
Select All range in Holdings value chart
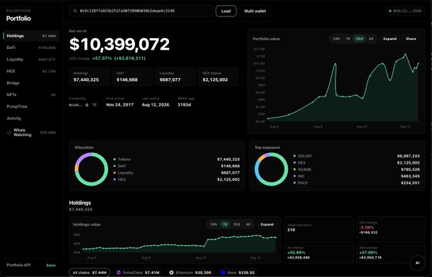pyautogui.click(x=248, y=224)
